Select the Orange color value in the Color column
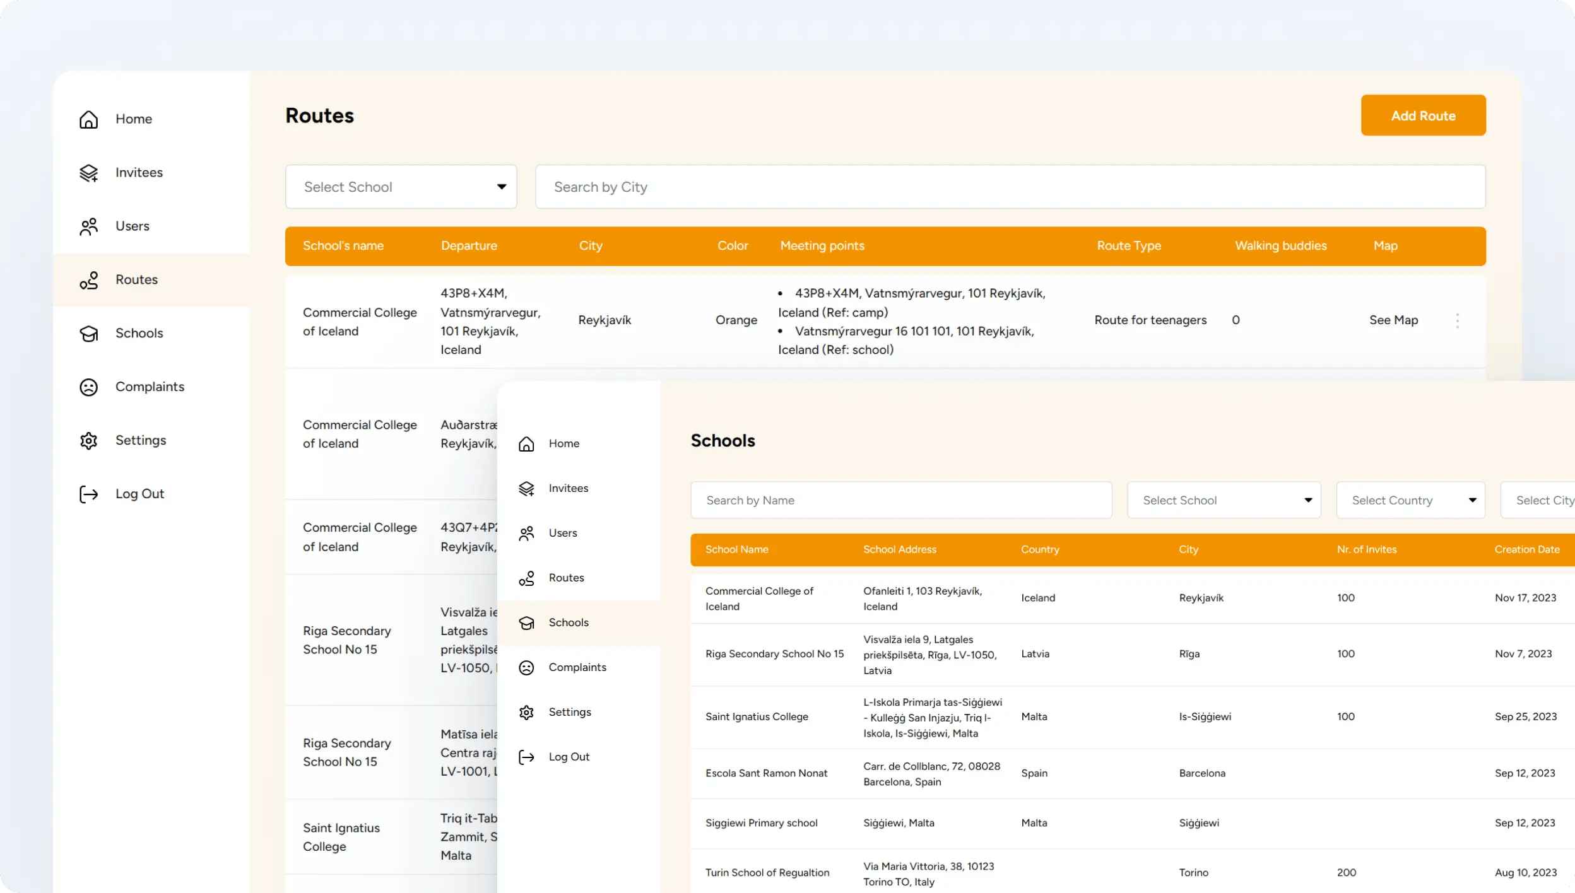Screen dimensions: 1575x893 pyautogui.click(x=736, y=320)
